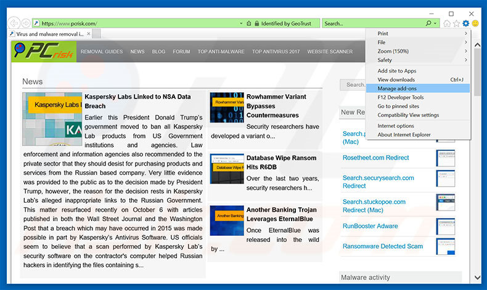This screenshot has width=487, height=290.
Task: Open TOP ANTIVIRUS 2017 nav item
Action: [276, 52]
